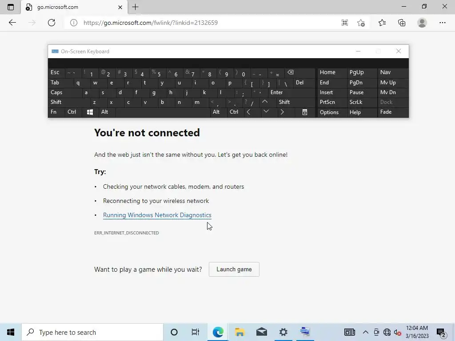
Task: Toggle right Ctrl key on On-Screen Keyboard
Action: [x=235, y=112]
